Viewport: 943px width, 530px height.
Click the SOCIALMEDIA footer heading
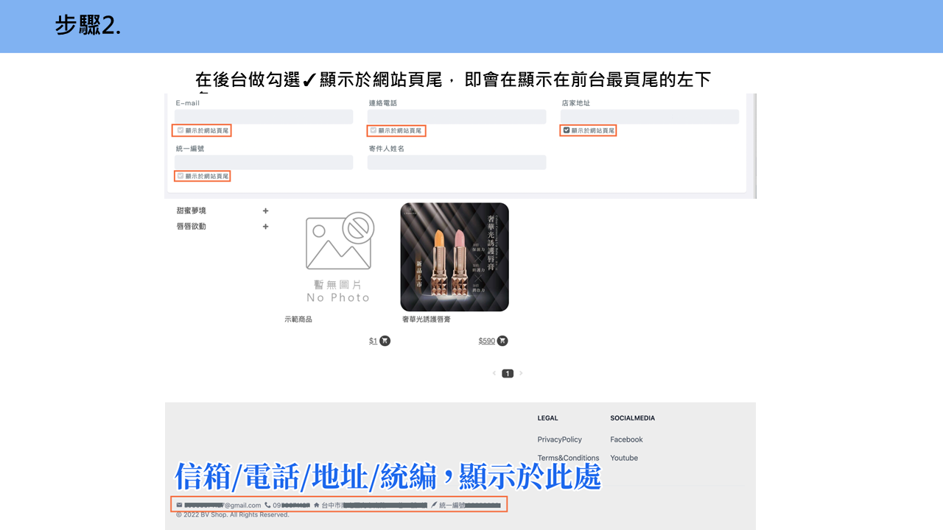click(633, 418)
